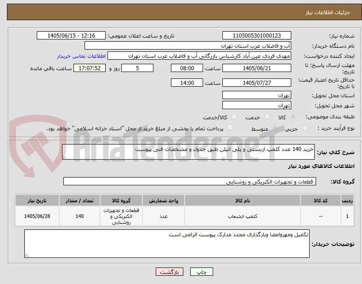This screenshot has height=284, width=362.
Task: Click the چاپ print button
Action: click(202, 272)
